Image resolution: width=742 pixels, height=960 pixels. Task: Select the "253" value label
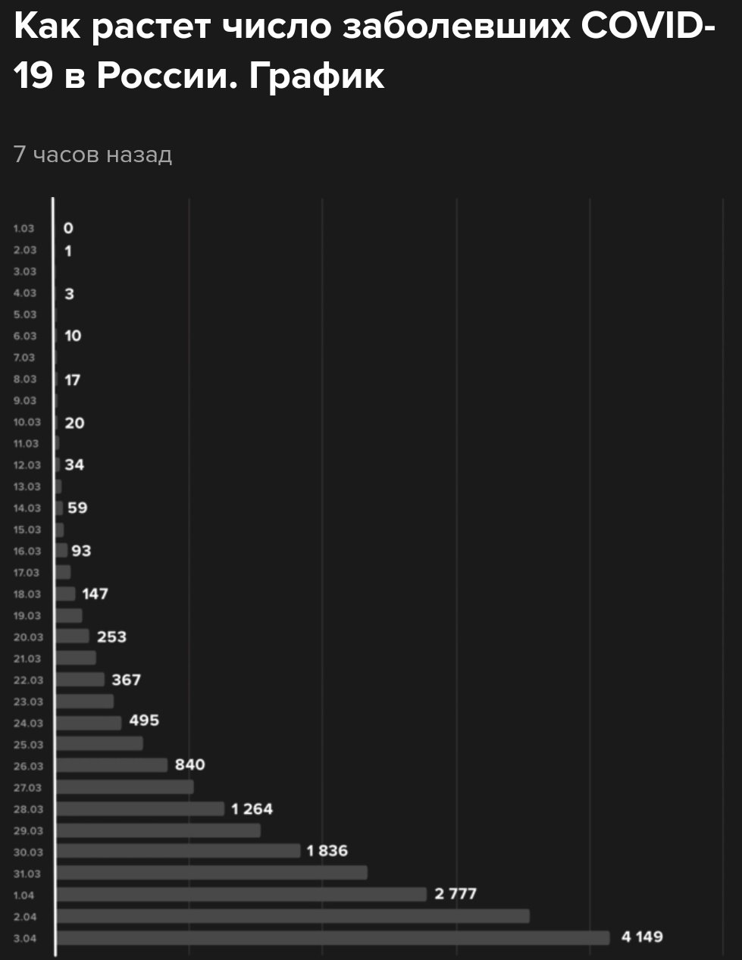[x=111, y=636]
